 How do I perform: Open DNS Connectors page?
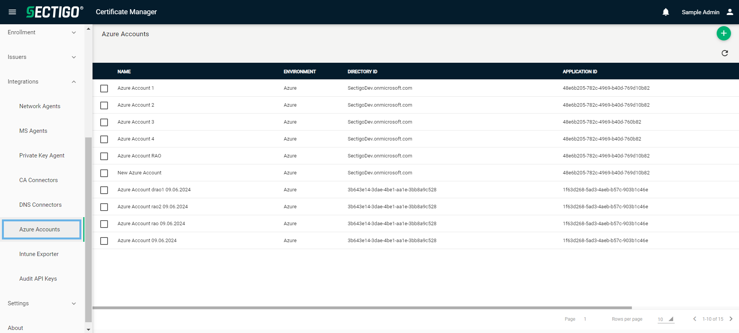(x=40, y=205)
